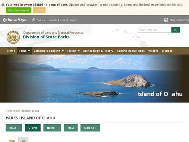Image resolution: width=189 pixels, height=142 pixels.
Task: Click the text size 'A' icon
Action: tap(33, 20)
